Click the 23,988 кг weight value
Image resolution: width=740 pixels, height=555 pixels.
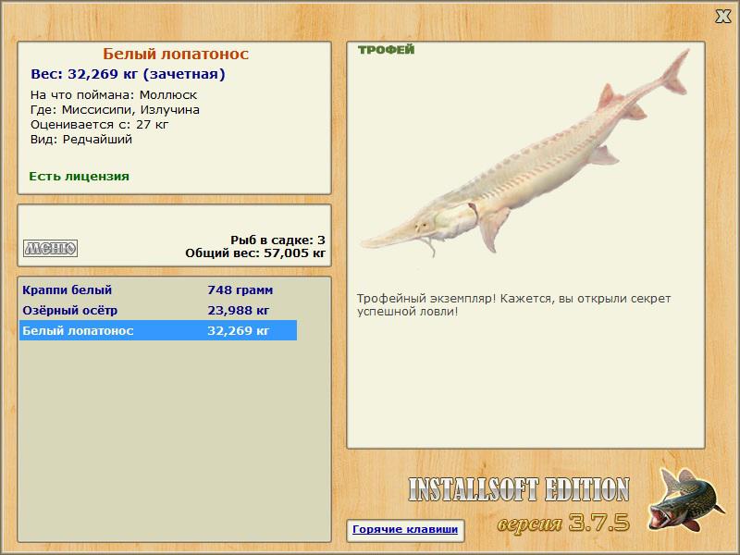tap(239, 310)
